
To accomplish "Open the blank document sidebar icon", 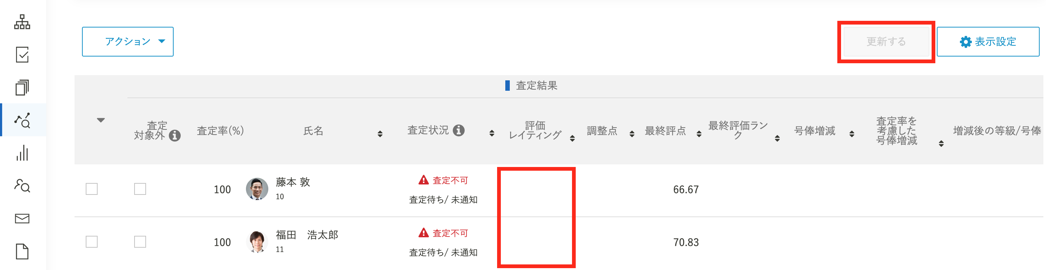I will [x=22, y=251].
